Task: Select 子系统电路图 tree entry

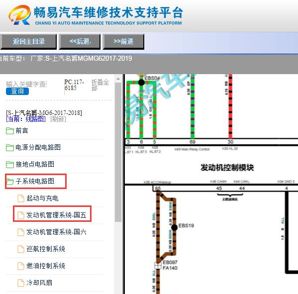Action: pos(35,181)
